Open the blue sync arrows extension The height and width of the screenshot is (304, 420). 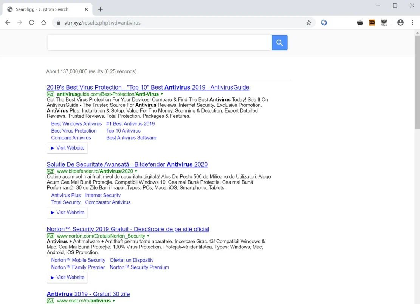coord(324,23)
